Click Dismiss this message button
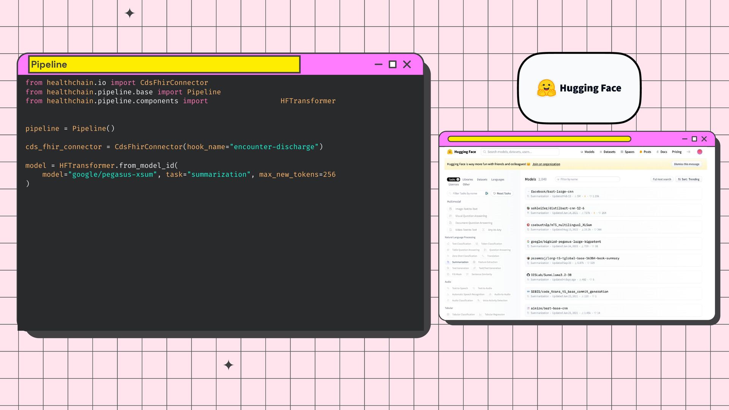Viewport: 729px width, 410px height. pos(686,164)
